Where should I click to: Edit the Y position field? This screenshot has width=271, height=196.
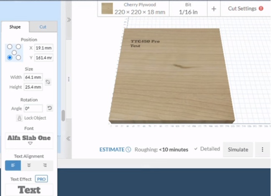coord(43,58)
